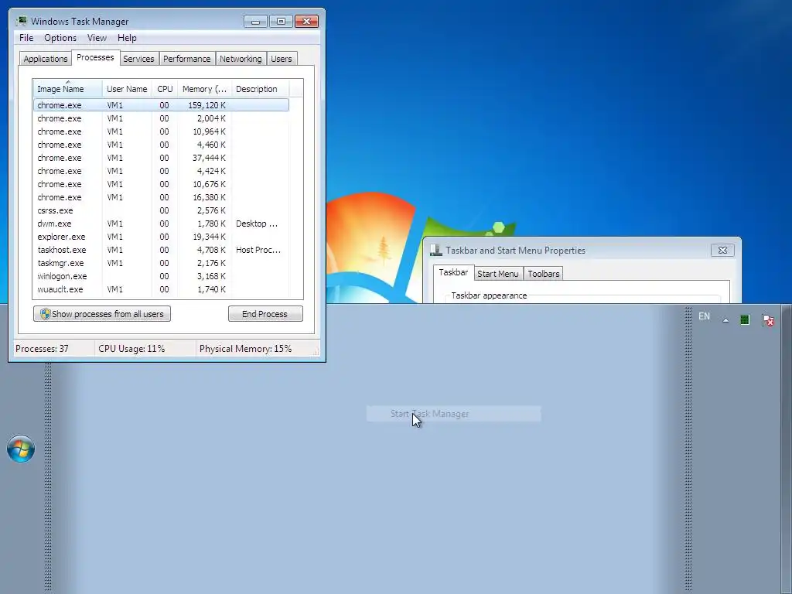Open the File menu
The height and width of the screenshot is (594, 792).
click(26, 38)
